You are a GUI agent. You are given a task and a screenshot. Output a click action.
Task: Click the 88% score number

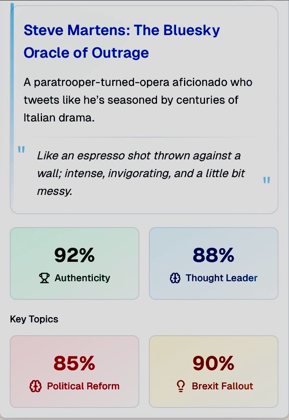(x=213, y=255)
